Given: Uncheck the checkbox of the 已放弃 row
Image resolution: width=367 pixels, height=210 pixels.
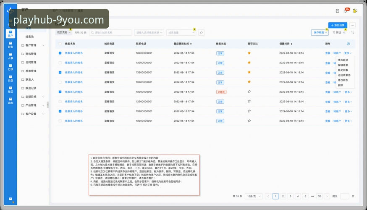Looking at the screenshot, I should 60,92.
